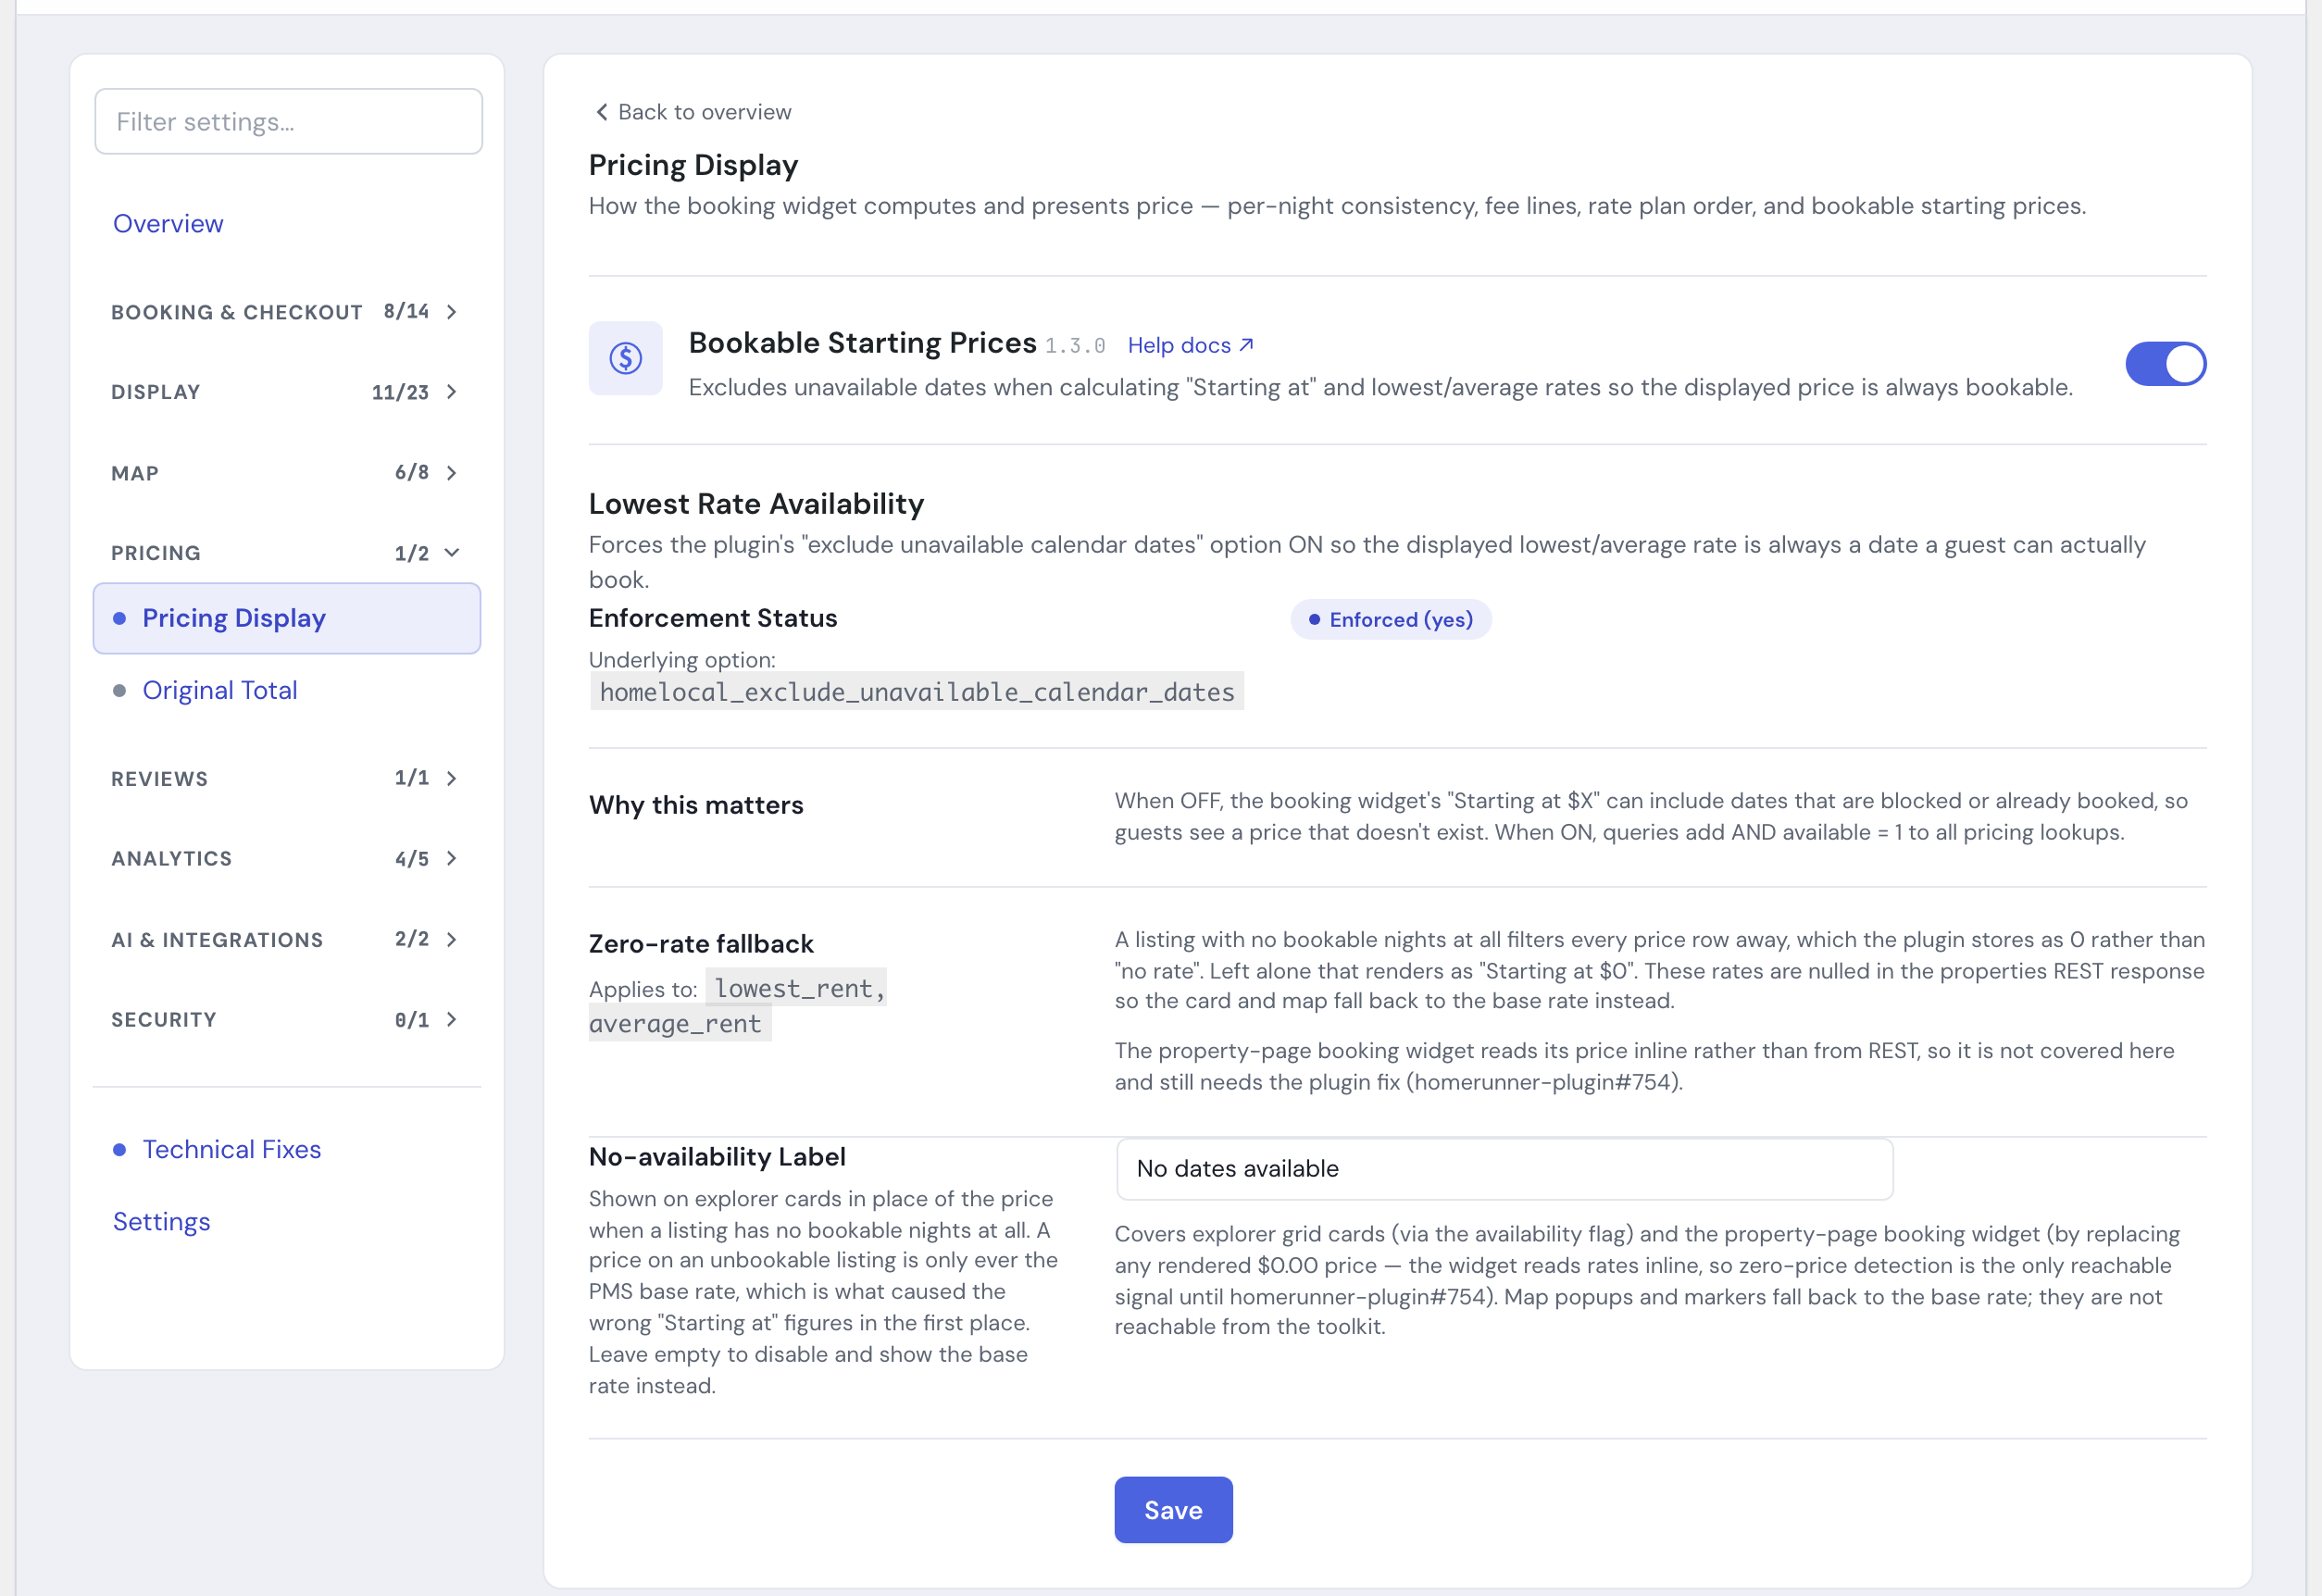
Task: Click the Enforcement Status label
Action: 713,618
